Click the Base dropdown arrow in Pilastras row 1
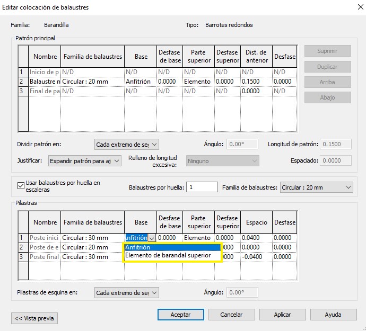This screenshot has width=366, height=331. [152, 238]
